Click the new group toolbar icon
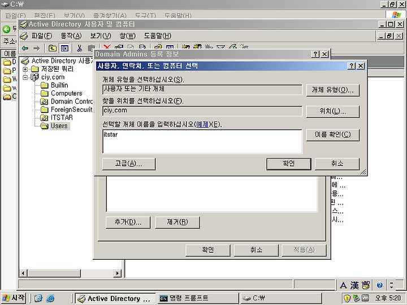 (x=197, y=47)
